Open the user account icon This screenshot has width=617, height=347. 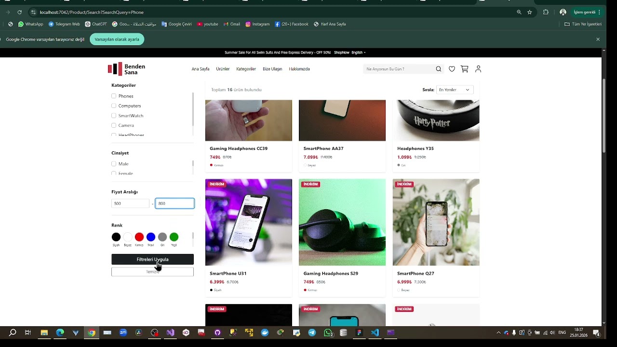point(478,69)
